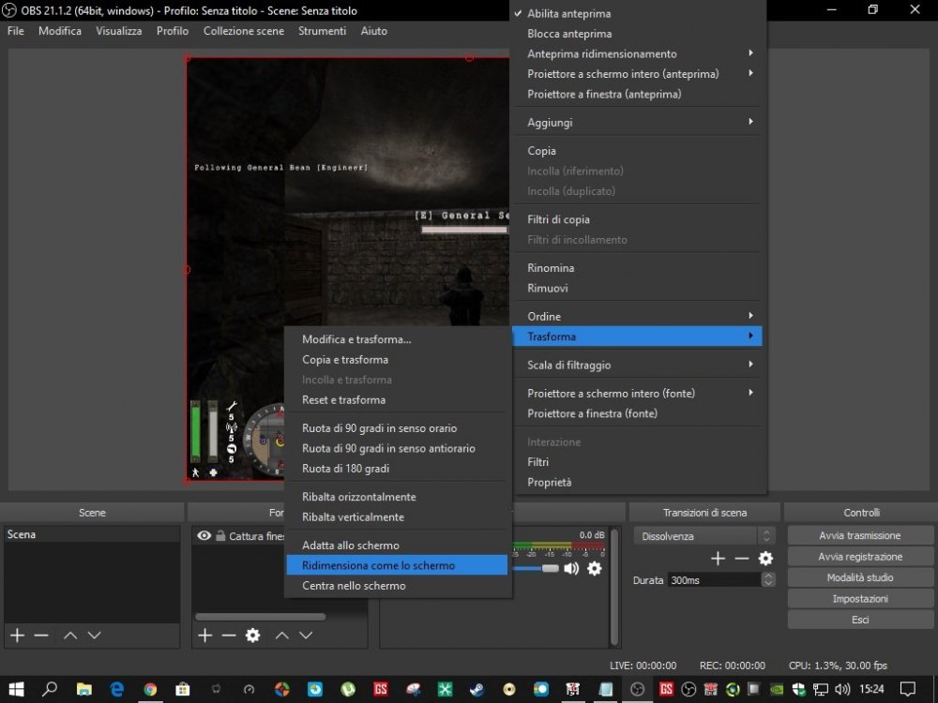The height and width of the screenshot is (703, 938).
Task: Remove the selected source with the minus icon
Action: click(x=229, y=635)
